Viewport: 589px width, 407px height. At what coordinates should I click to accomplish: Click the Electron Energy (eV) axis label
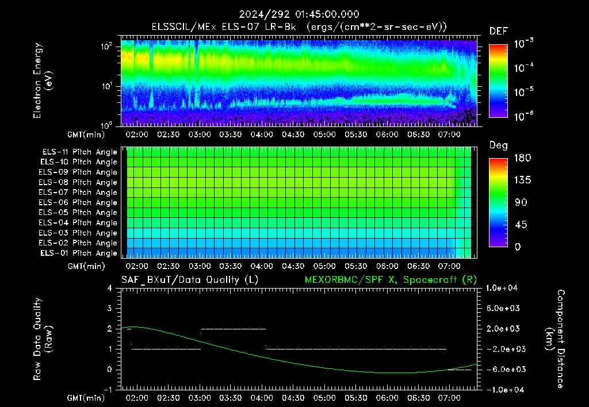43,80
